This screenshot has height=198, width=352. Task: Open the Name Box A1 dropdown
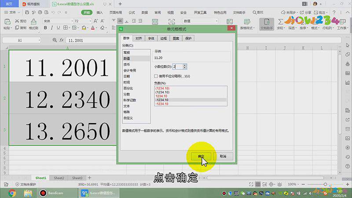39,40
